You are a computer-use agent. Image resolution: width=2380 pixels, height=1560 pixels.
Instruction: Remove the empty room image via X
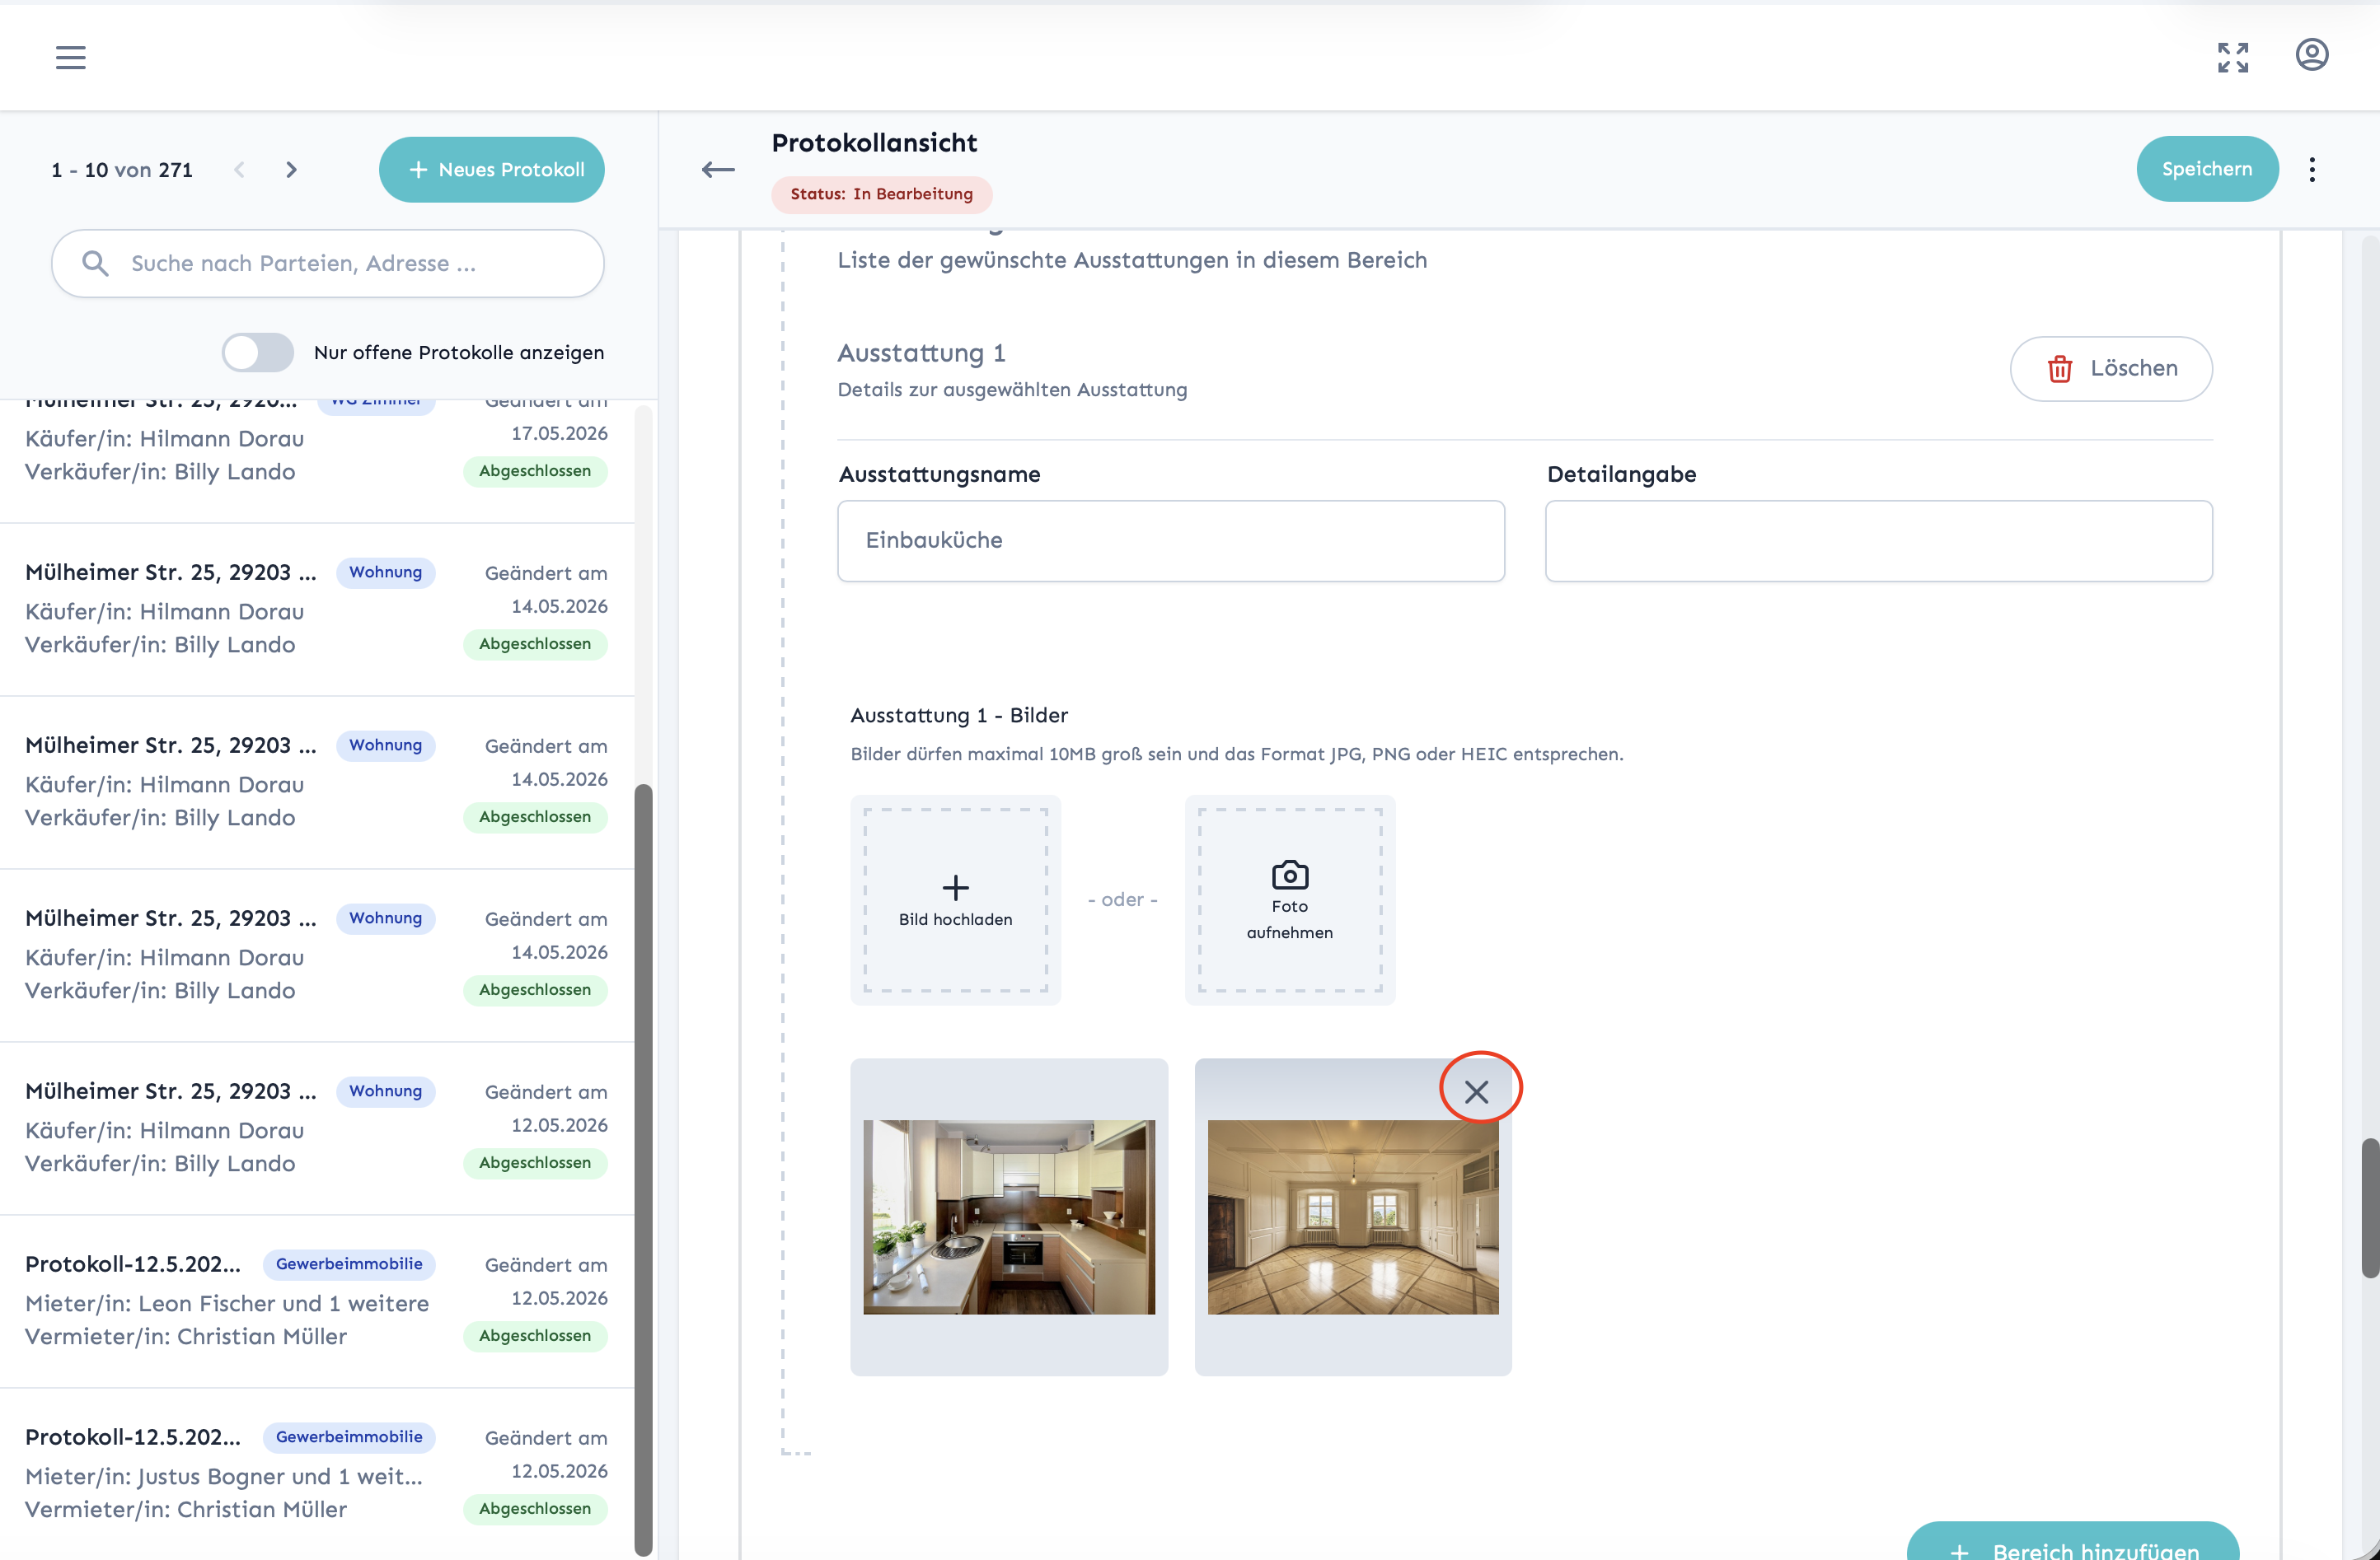(x=1476, y=1091)
